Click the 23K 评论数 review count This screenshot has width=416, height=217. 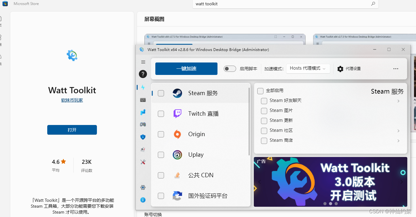87,165
